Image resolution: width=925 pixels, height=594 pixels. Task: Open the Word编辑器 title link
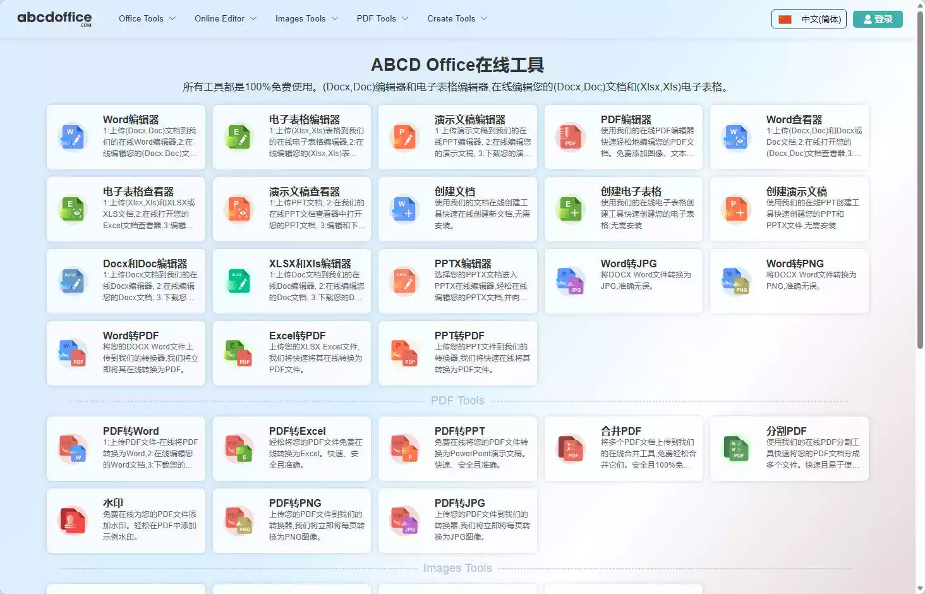tap(131, 119)
